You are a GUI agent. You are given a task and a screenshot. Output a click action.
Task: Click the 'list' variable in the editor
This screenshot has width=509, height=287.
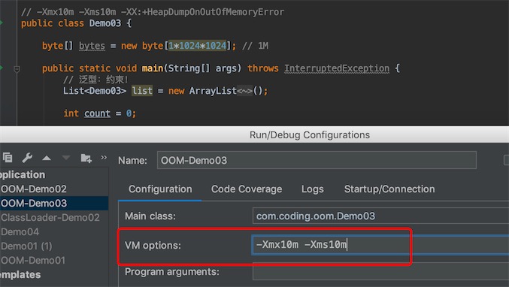(x=142, y=91)
